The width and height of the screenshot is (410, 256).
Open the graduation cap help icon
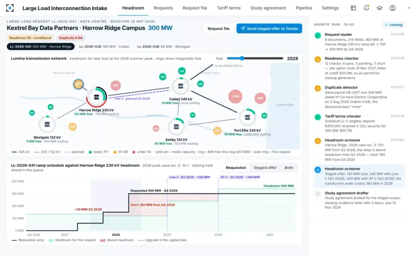pos(379,8)
